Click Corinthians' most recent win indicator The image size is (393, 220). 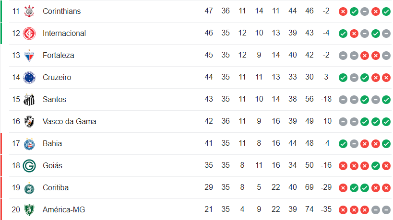point(386,11)
